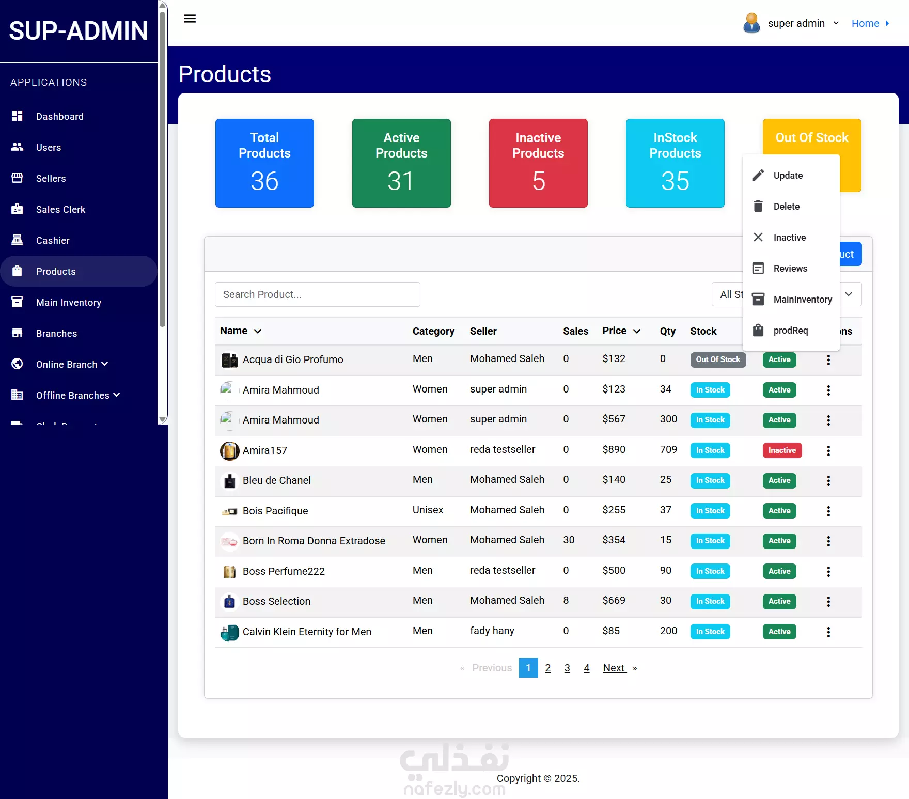Open actions menu for Boss Selection
909x799 pixels.
pos(828,602)
